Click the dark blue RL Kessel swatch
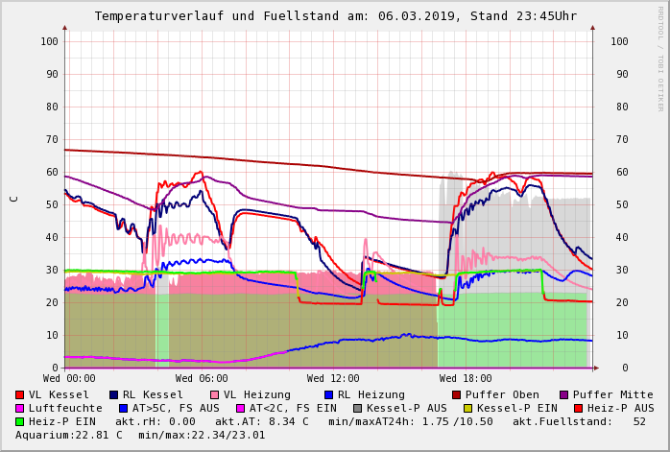Image resolution: width=670 pixels, height=452 pixels. (x=113, y=394)
